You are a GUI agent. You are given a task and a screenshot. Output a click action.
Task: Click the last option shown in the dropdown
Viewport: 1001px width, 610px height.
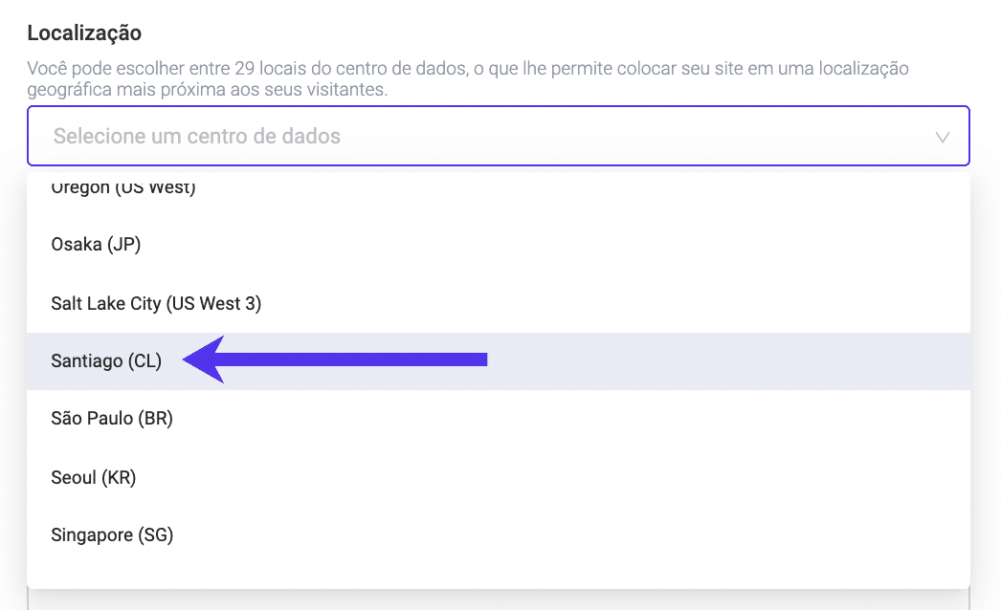(112, 535)
